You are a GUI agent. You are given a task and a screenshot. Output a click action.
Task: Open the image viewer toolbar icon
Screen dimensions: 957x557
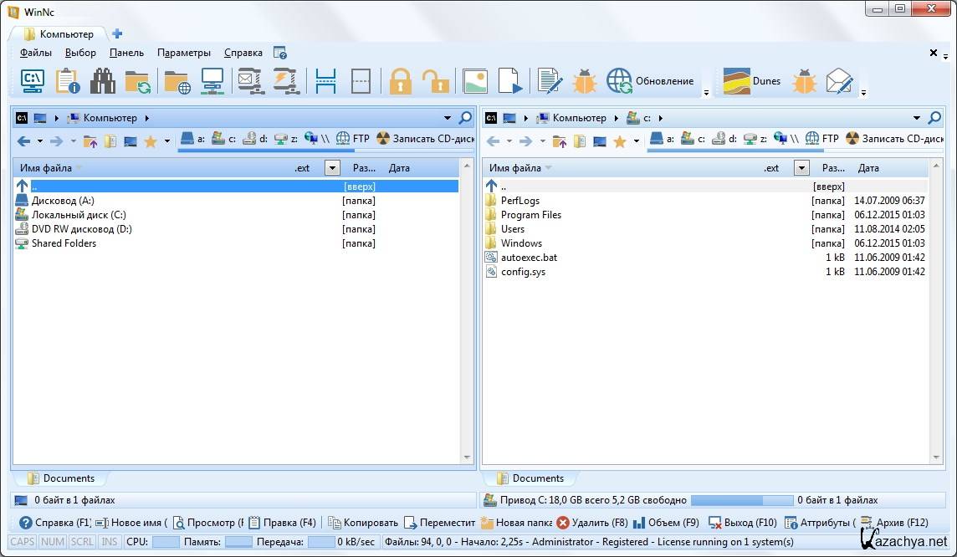pyautogui.click(x=474, y=81)
